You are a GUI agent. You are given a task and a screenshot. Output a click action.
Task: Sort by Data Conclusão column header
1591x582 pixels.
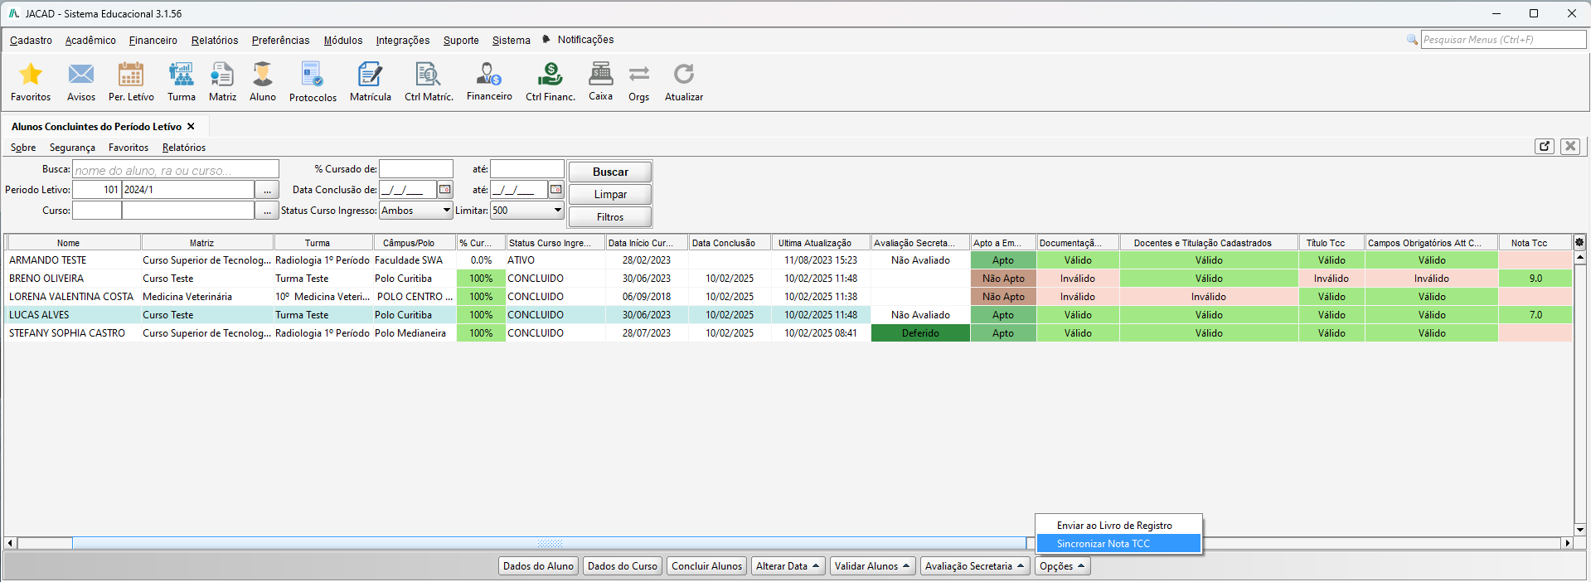coord(730,243)
